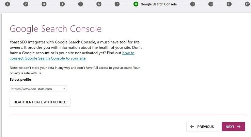This screenshot has width=251, height=137.
Task: Click the Previous button
Action: (x=202, y=126)
